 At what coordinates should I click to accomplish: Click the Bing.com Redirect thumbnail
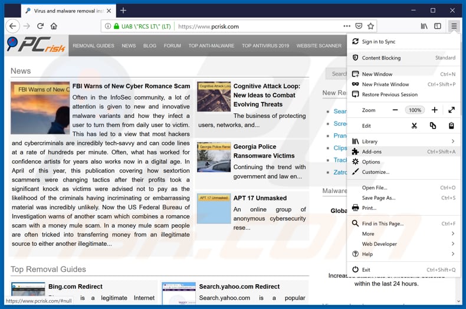coord(28,293)
